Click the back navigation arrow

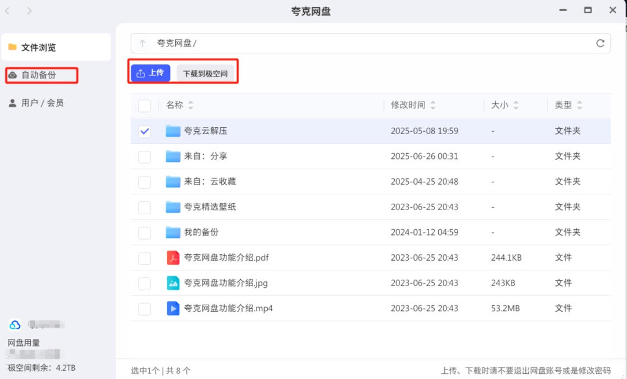(8, 11)
